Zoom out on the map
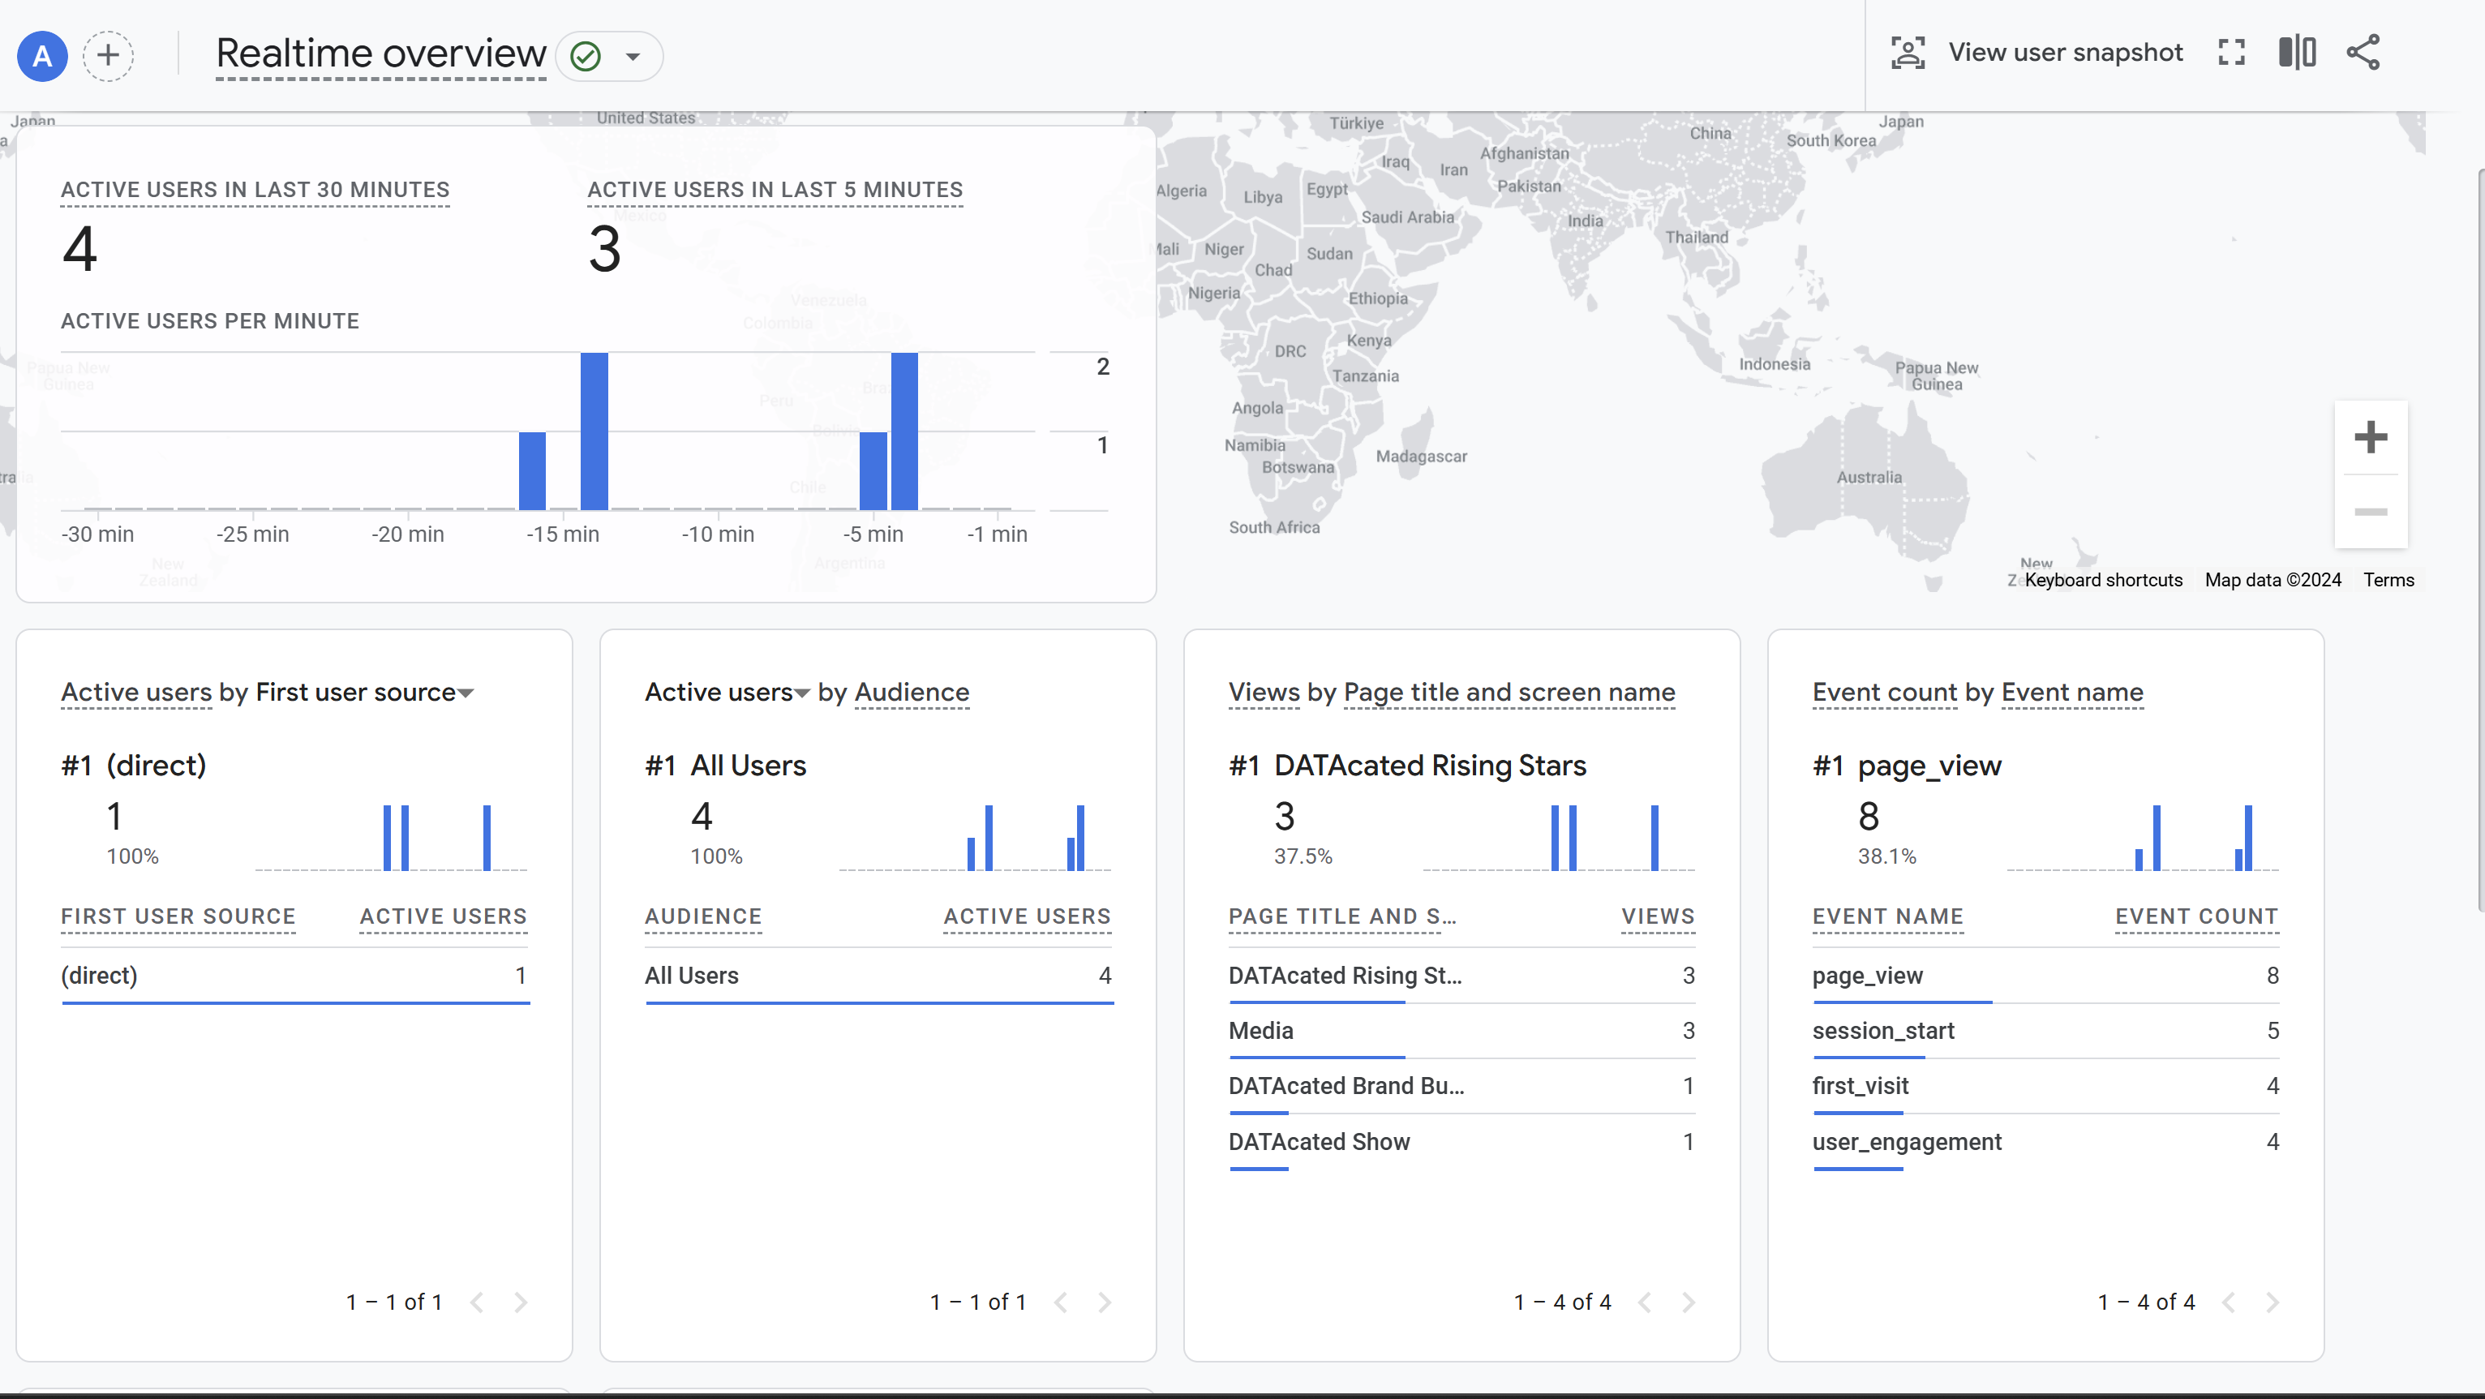The image size is (2485, 1399). tap(2370, 512)
